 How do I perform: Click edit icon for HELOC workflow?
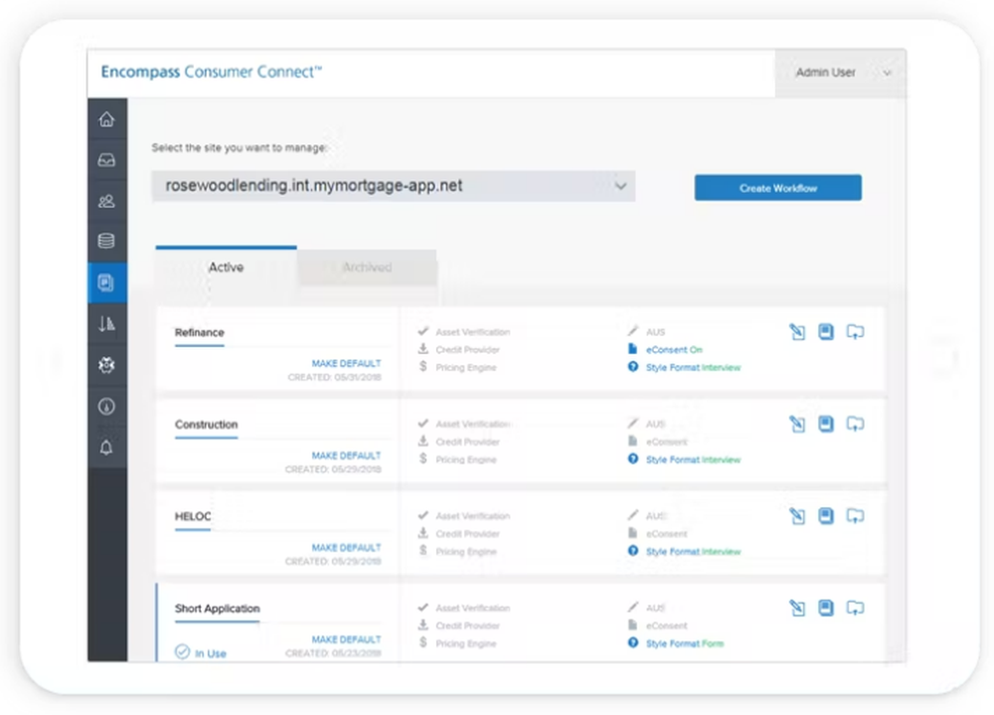coord(797,516)
